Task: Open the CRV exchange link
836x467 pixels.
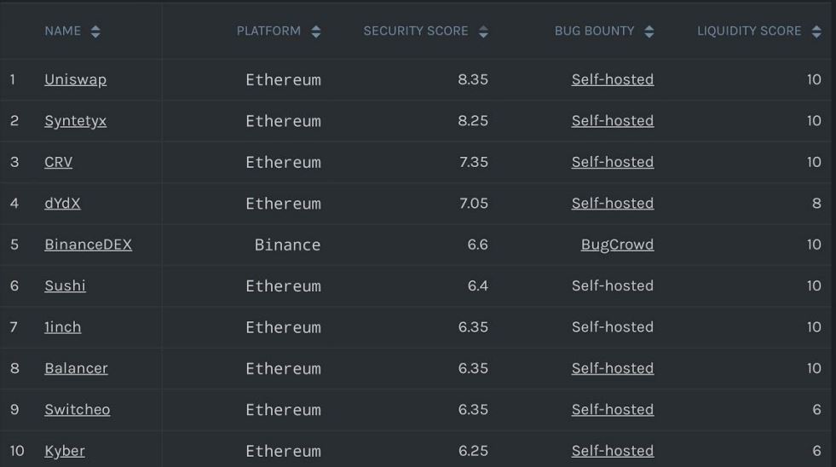Action: pyautogui.click(x=59, y=162)
